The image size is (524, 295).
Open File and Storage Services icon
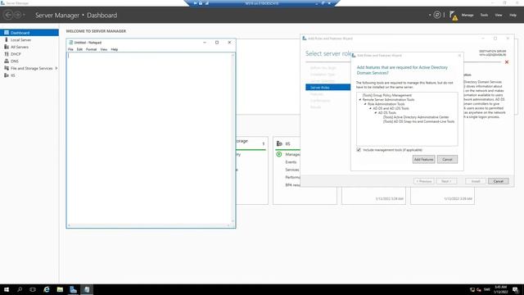(7, 68)
